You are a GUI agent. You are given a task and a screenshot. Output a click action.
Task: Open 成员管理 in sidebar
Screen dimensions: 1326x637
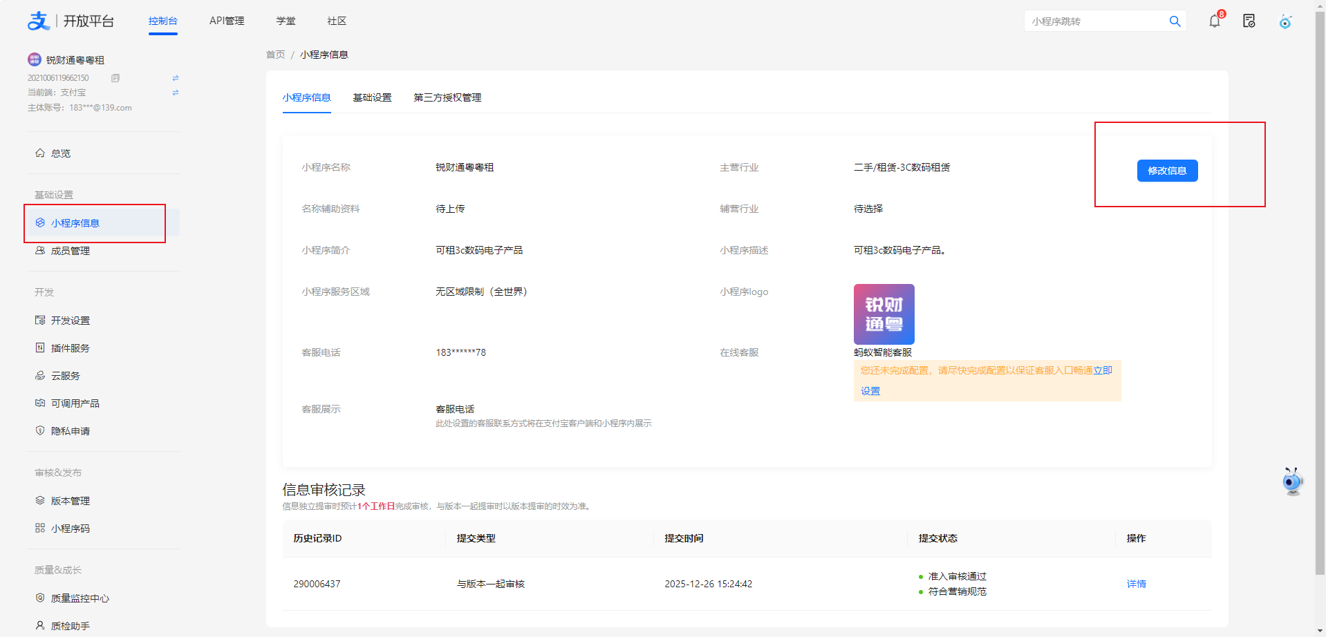coord(70,251)
